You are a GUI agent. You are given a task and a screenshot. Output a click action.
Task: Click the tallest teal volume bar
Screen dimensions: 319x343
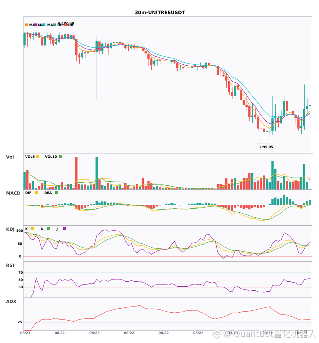point(97,173)
